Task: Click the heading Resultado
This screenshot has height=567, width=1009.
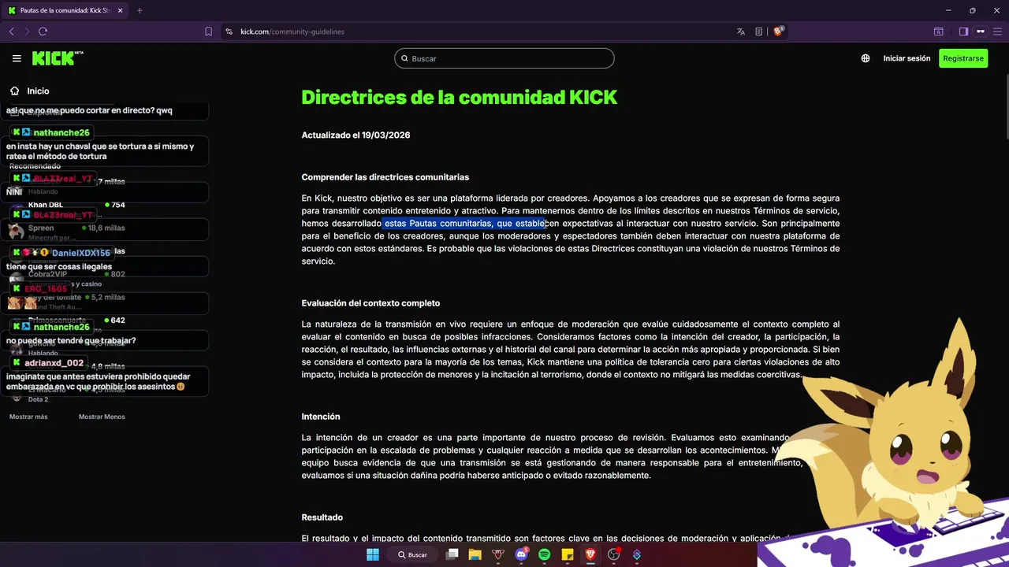Action: pos(322,517)
